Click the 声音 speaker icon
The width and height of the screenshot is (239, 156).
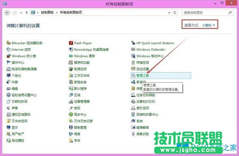tap(9, 108)
